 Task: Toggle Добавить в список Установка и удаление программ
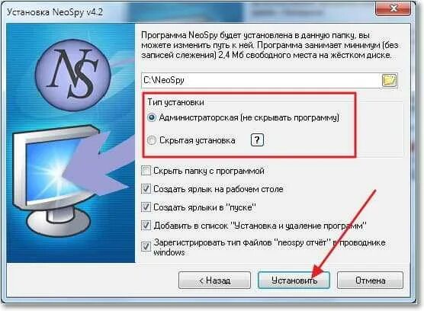(x=146, y=226)
